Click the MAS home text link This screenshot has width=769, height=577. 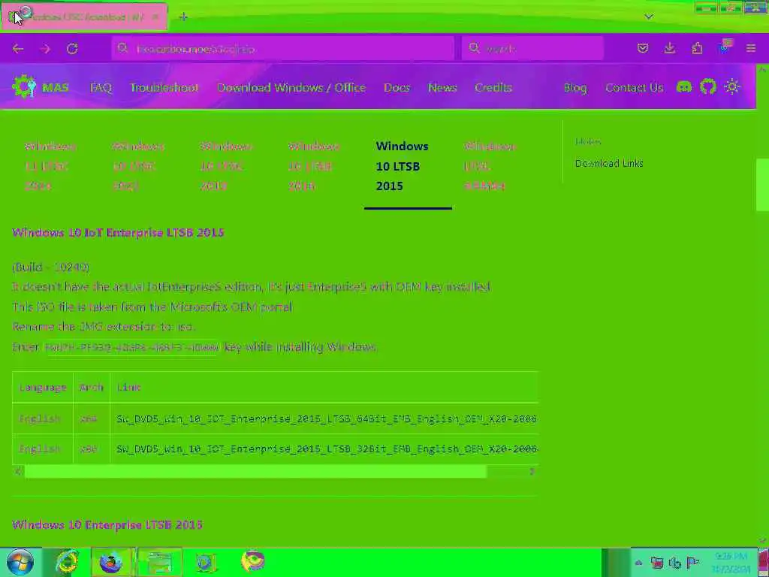56,87
